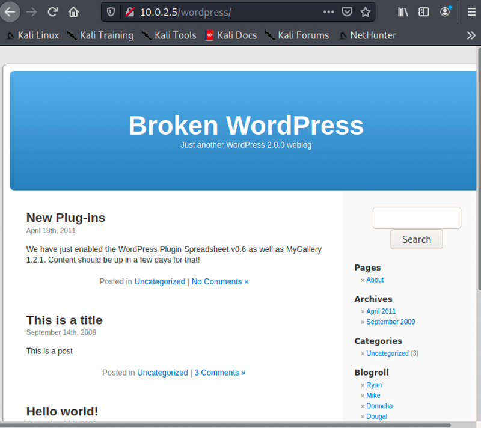Open the hamburger application menu
The image size is (481, 428).
(471, 12)
